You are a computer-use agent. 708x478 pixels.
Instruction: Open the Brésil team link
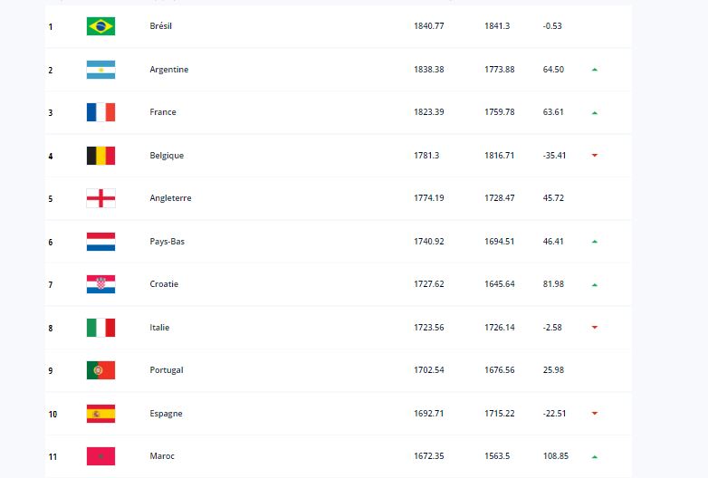(x=161, y=25)
